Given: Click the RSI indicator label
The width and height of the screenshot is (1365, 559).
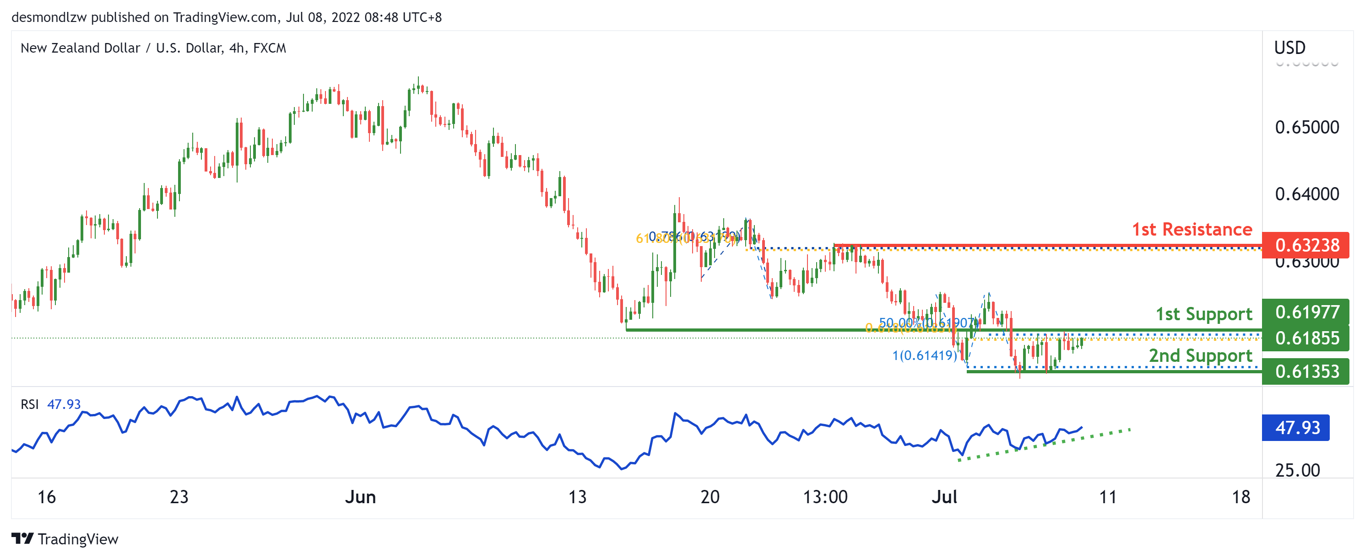Looking at the screenshot, I should point(30,404).
